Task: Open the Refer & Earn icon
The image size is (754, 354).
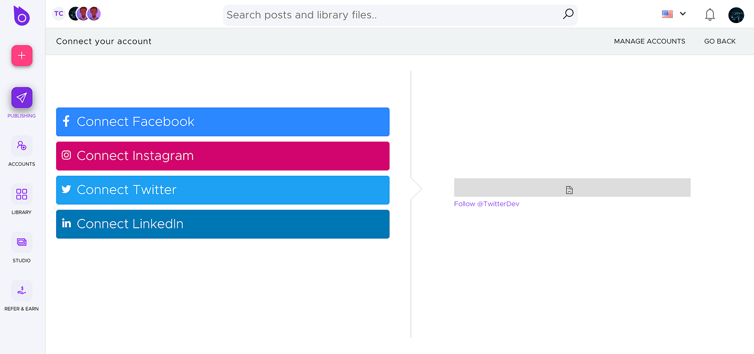Action: point(22,290)
